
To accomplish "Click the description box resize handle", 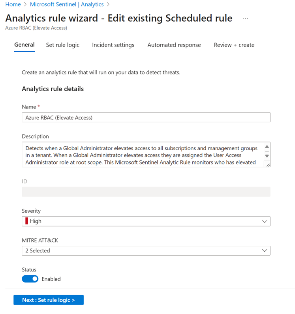I will tap(267, 164).
